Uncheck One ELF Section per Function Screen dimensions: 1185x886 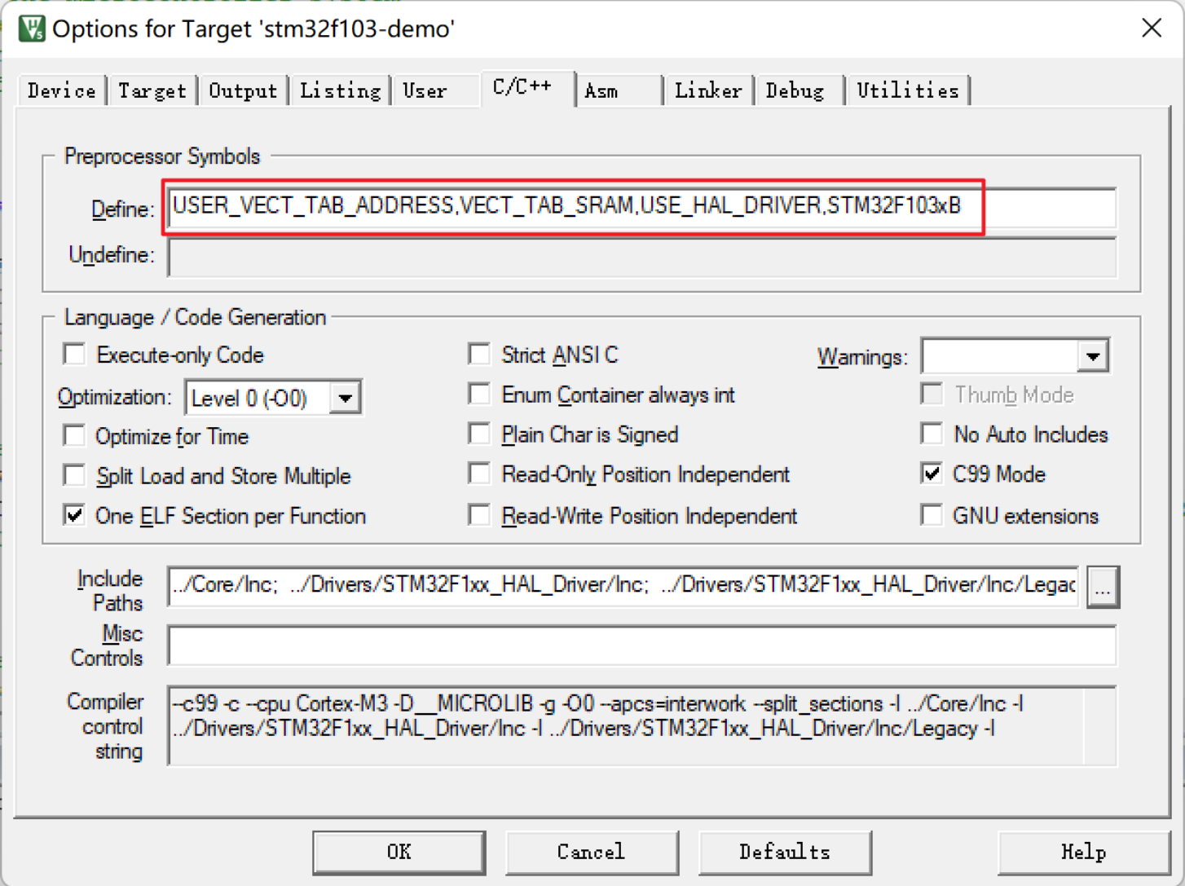pyautogui.click(x=73, y=514)
